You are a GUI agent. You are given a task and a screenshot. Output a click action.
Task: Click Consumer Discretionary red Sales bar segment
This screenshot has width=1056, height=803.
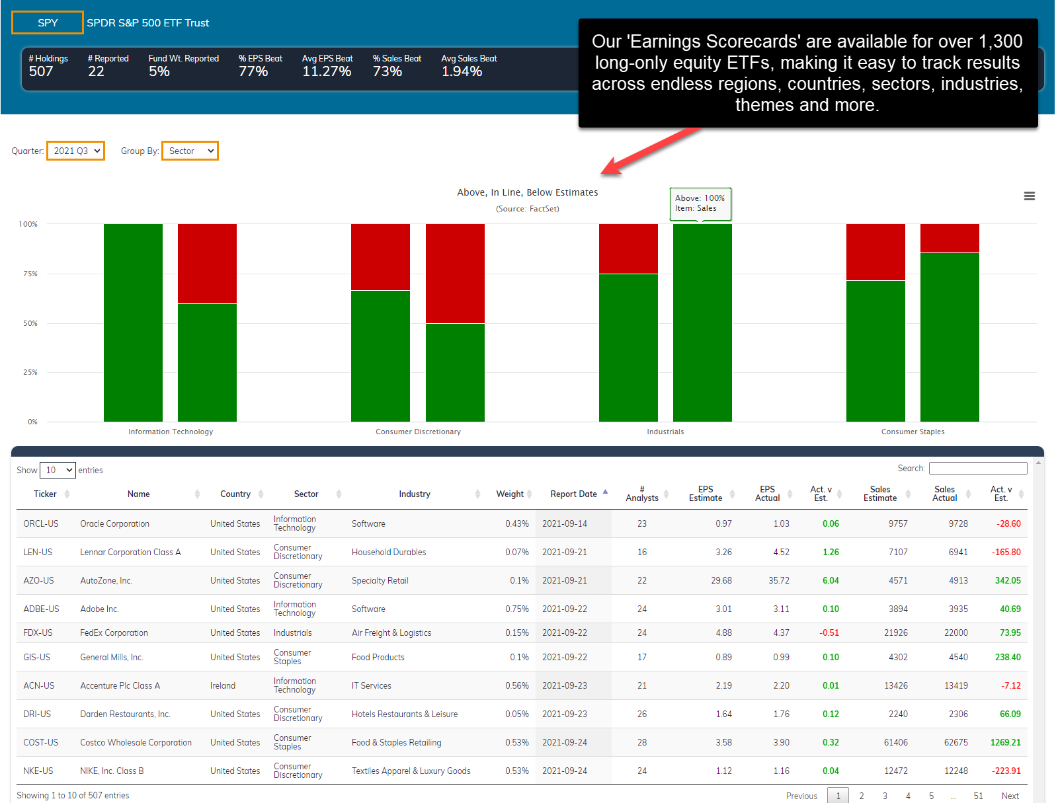(455, 274)
